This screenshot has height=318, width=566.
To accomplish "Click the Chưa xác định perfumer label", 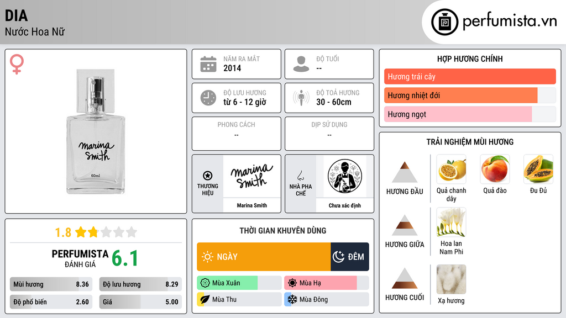I will point(344,205).
